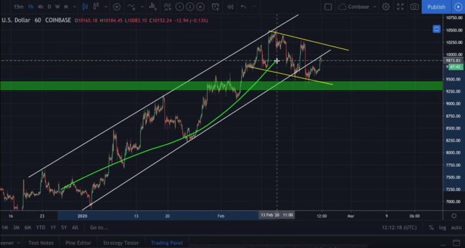Screen dimensions: 465x248
Task: Load chart layout circle M
Action: [x=200, y=7]
